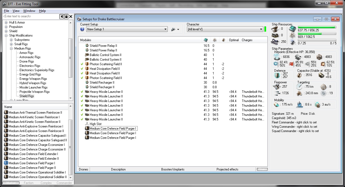Select Armor Rigs in the tree
The image size is (345, 187).
click(x=27, y=53)
